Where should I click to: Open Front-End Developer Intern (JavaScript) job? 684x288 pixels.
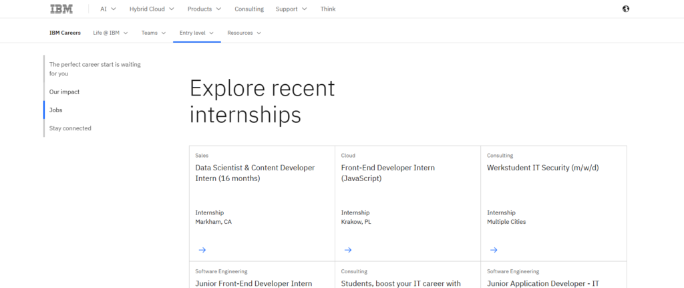pos(388,173)
